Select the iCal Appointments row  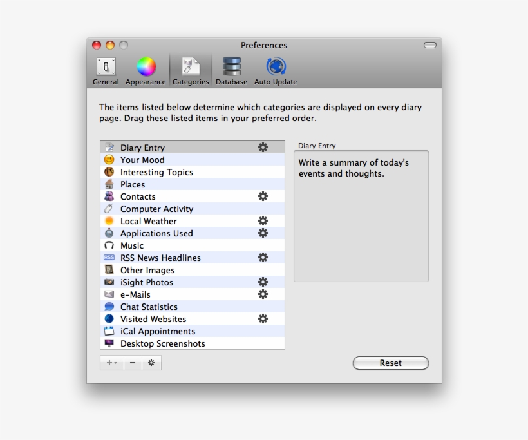click(x=157, y=331)
